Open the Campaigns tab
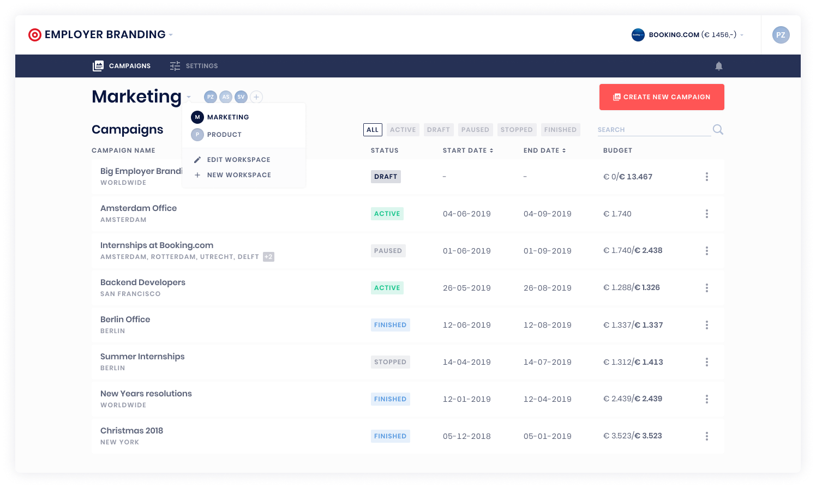Viewport: 816px width, 488px height. click(x=122, y=66)
